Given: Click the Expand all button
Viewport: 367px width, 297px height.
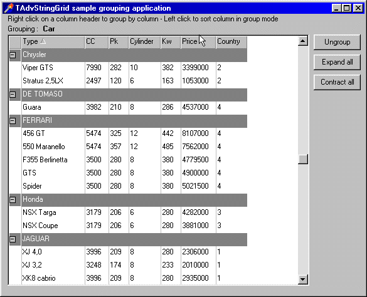Looking at the screenshot, I should [337, 62].
